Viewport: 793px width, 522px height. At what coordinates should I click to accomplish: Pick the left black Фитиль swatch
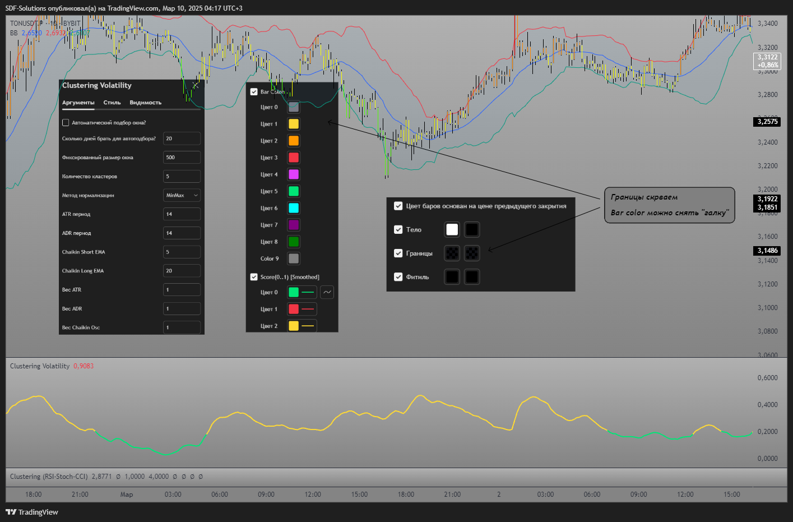pyautogui.click(x=452, y=277)
